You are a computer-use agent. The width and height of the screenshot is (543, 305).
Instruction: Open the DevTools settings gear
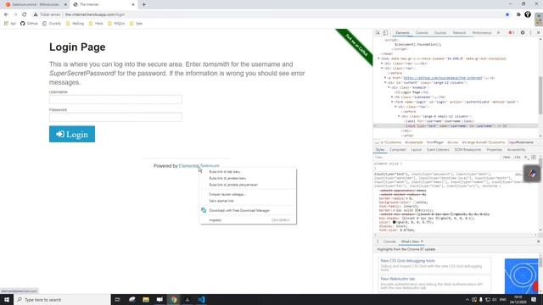[523, 32]
